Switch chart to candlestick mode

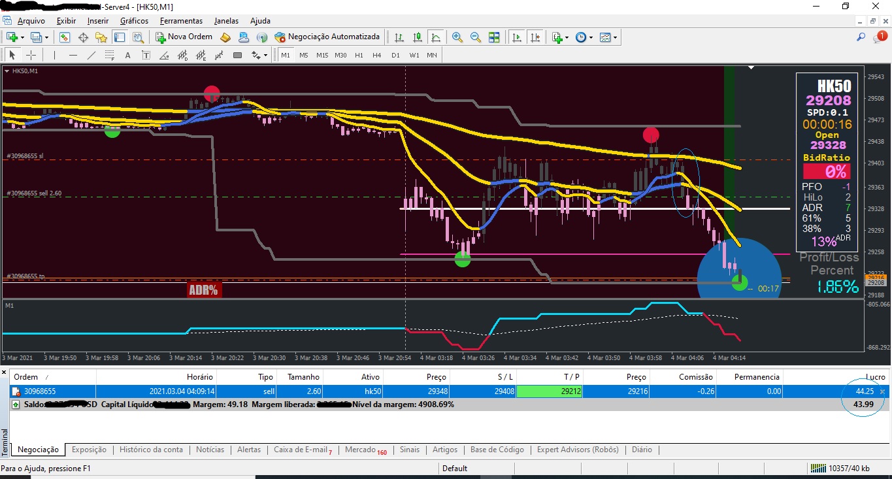pos(418,37)
